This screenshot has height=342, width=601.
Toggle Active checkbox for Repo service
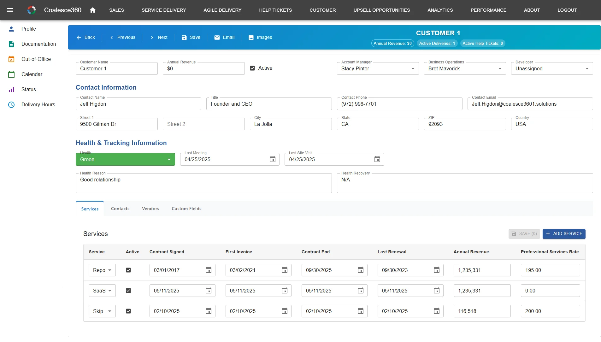(x=128, y=270)
